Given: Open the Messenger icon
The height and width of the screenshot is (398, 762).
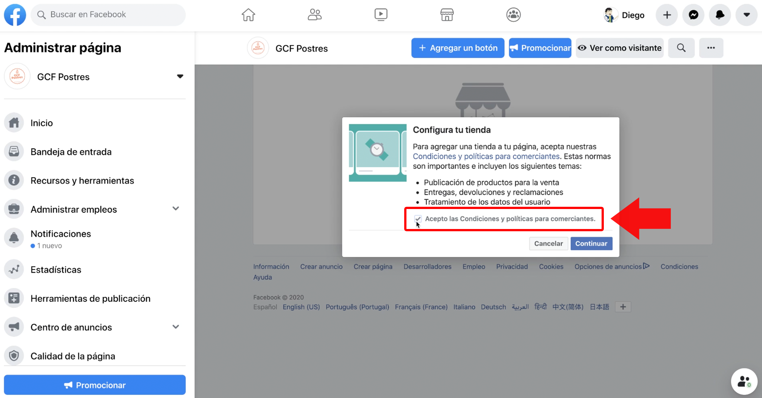Looking at the screenshot, I should [x=693, y=15].
